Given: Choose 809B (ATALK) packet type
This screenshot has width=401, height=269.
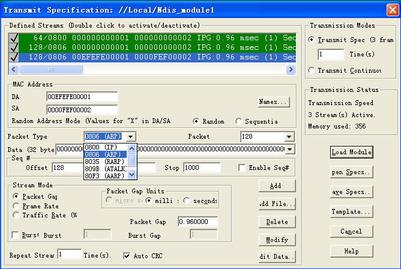Looking at the screenshot, I should 106,169.
